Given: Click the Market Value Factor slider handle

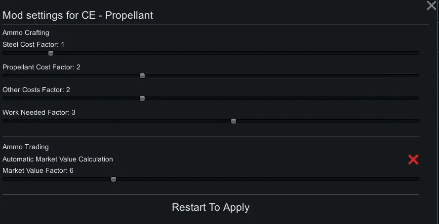Looking at the screenshot, I should 114,179.
